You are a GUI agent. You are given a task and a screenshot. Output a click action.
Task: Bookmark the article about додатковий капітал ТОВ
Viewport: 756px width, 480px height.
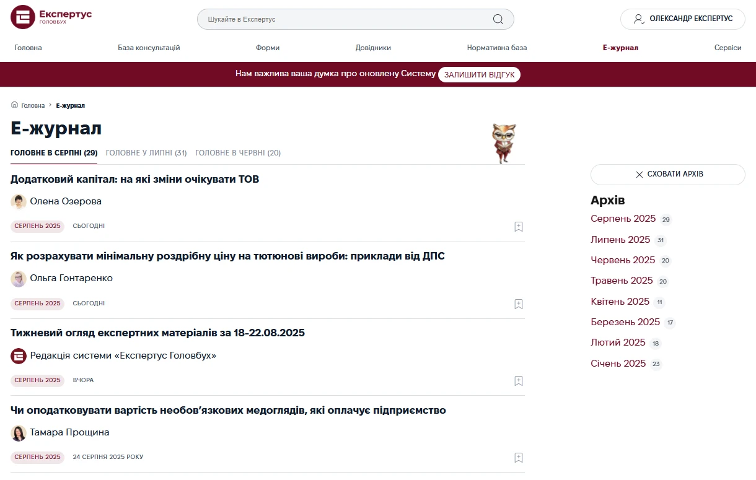click(518, 226)
